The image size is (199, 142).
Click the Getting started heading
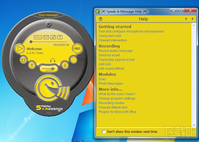coord(115,26)
